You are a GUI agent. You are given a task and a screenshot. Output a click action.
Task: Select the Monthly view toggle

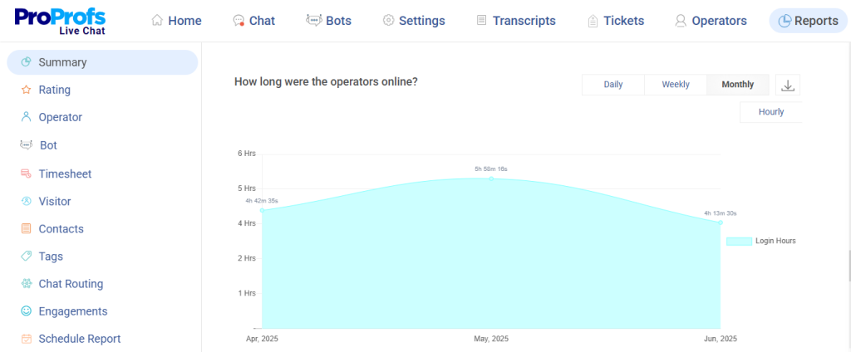coord(738,85)
